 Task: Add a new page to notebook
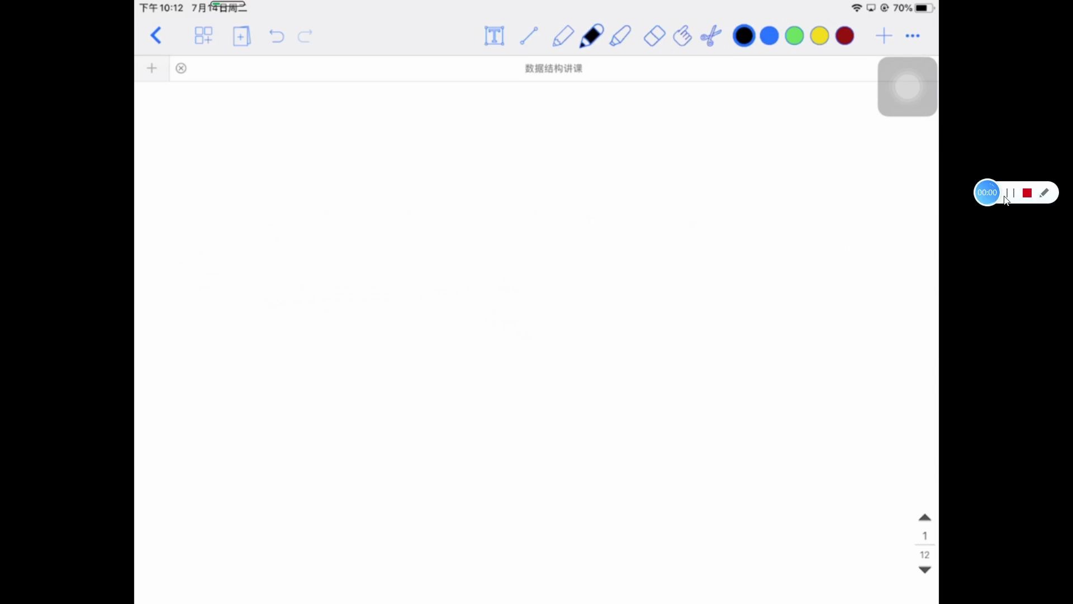[241, 36]
